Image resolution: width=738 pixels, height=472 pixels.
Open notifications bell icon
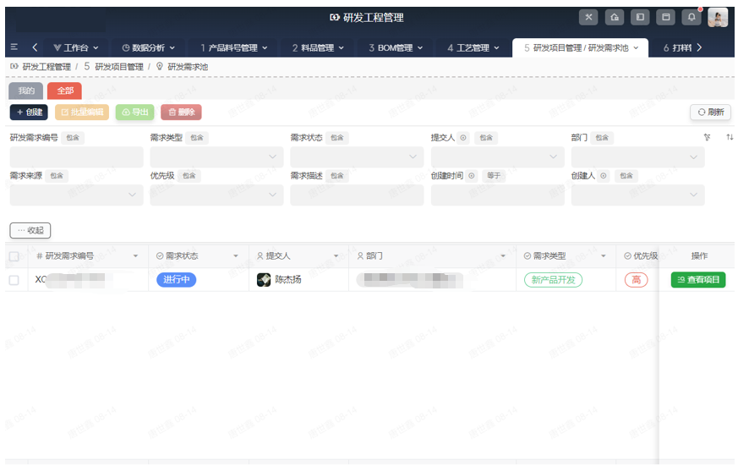[x=692, y=17]
